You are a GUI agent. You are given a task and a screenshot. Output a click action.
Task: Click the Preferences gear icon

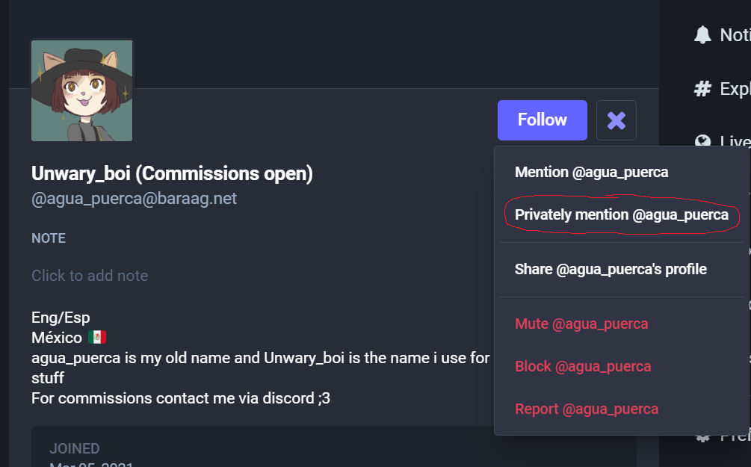[702, 438]
